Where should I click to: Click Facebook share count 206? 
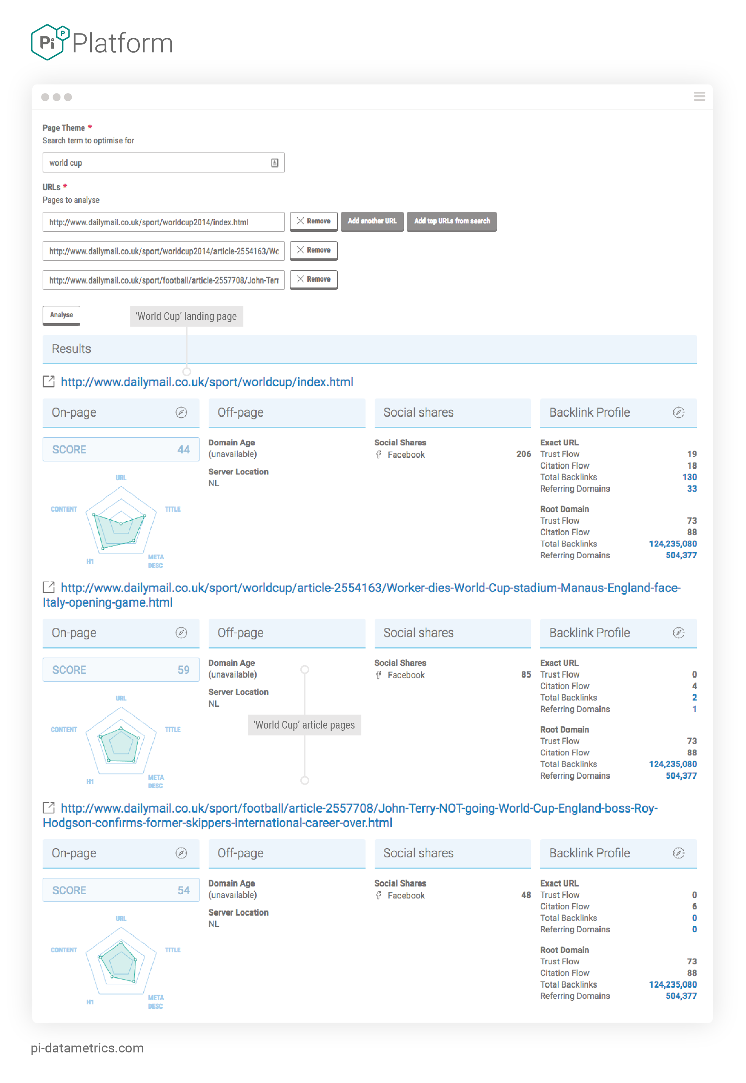pos(524,454)
